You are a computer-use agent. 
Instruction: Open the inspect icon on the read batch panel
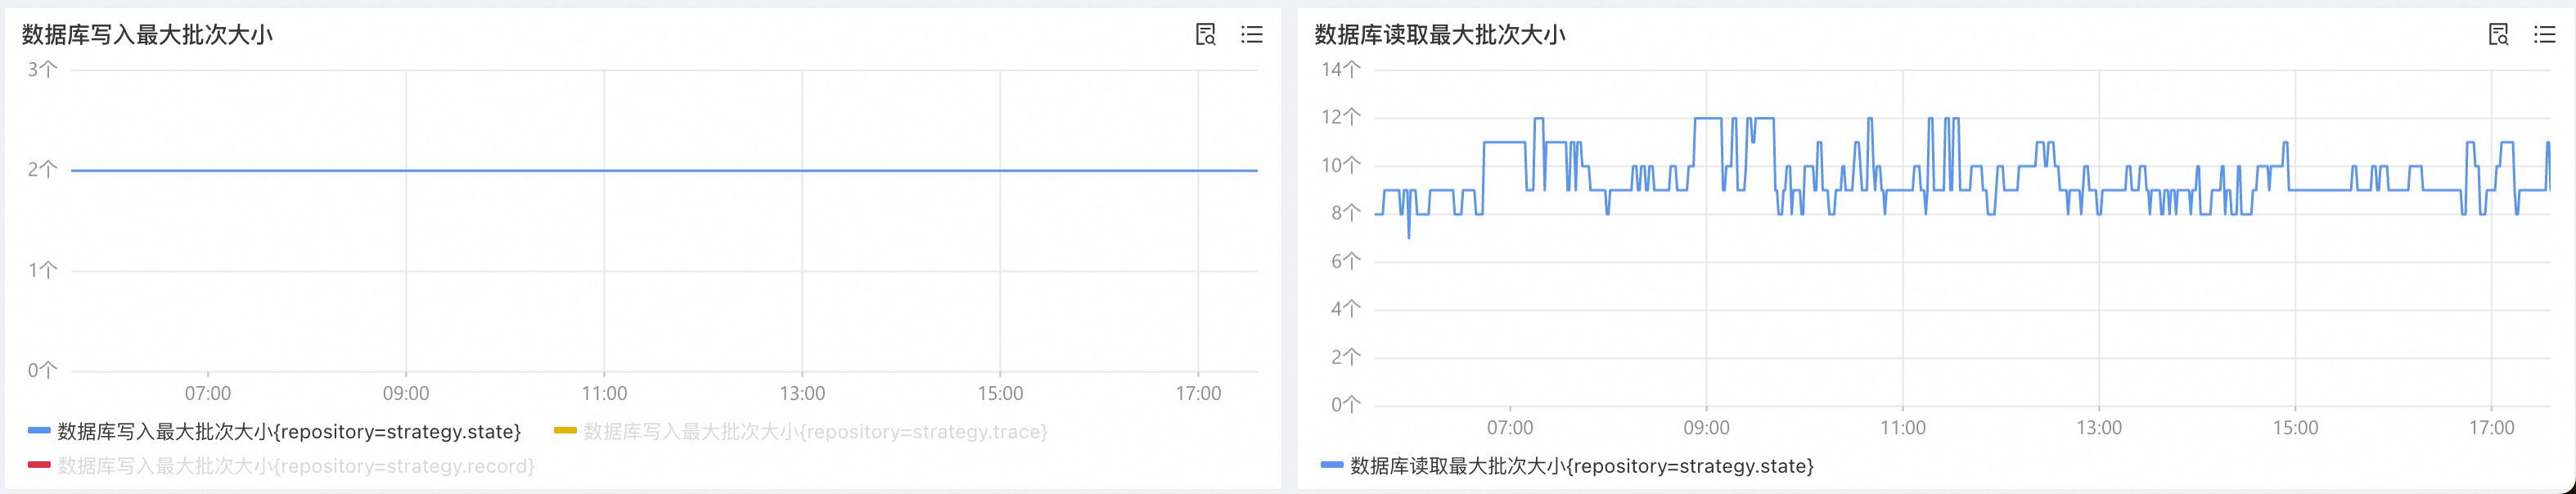point(2499,35)
